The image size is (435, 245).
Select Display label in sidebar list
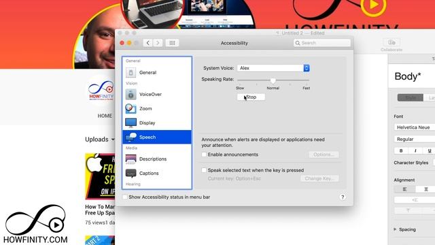147,122
